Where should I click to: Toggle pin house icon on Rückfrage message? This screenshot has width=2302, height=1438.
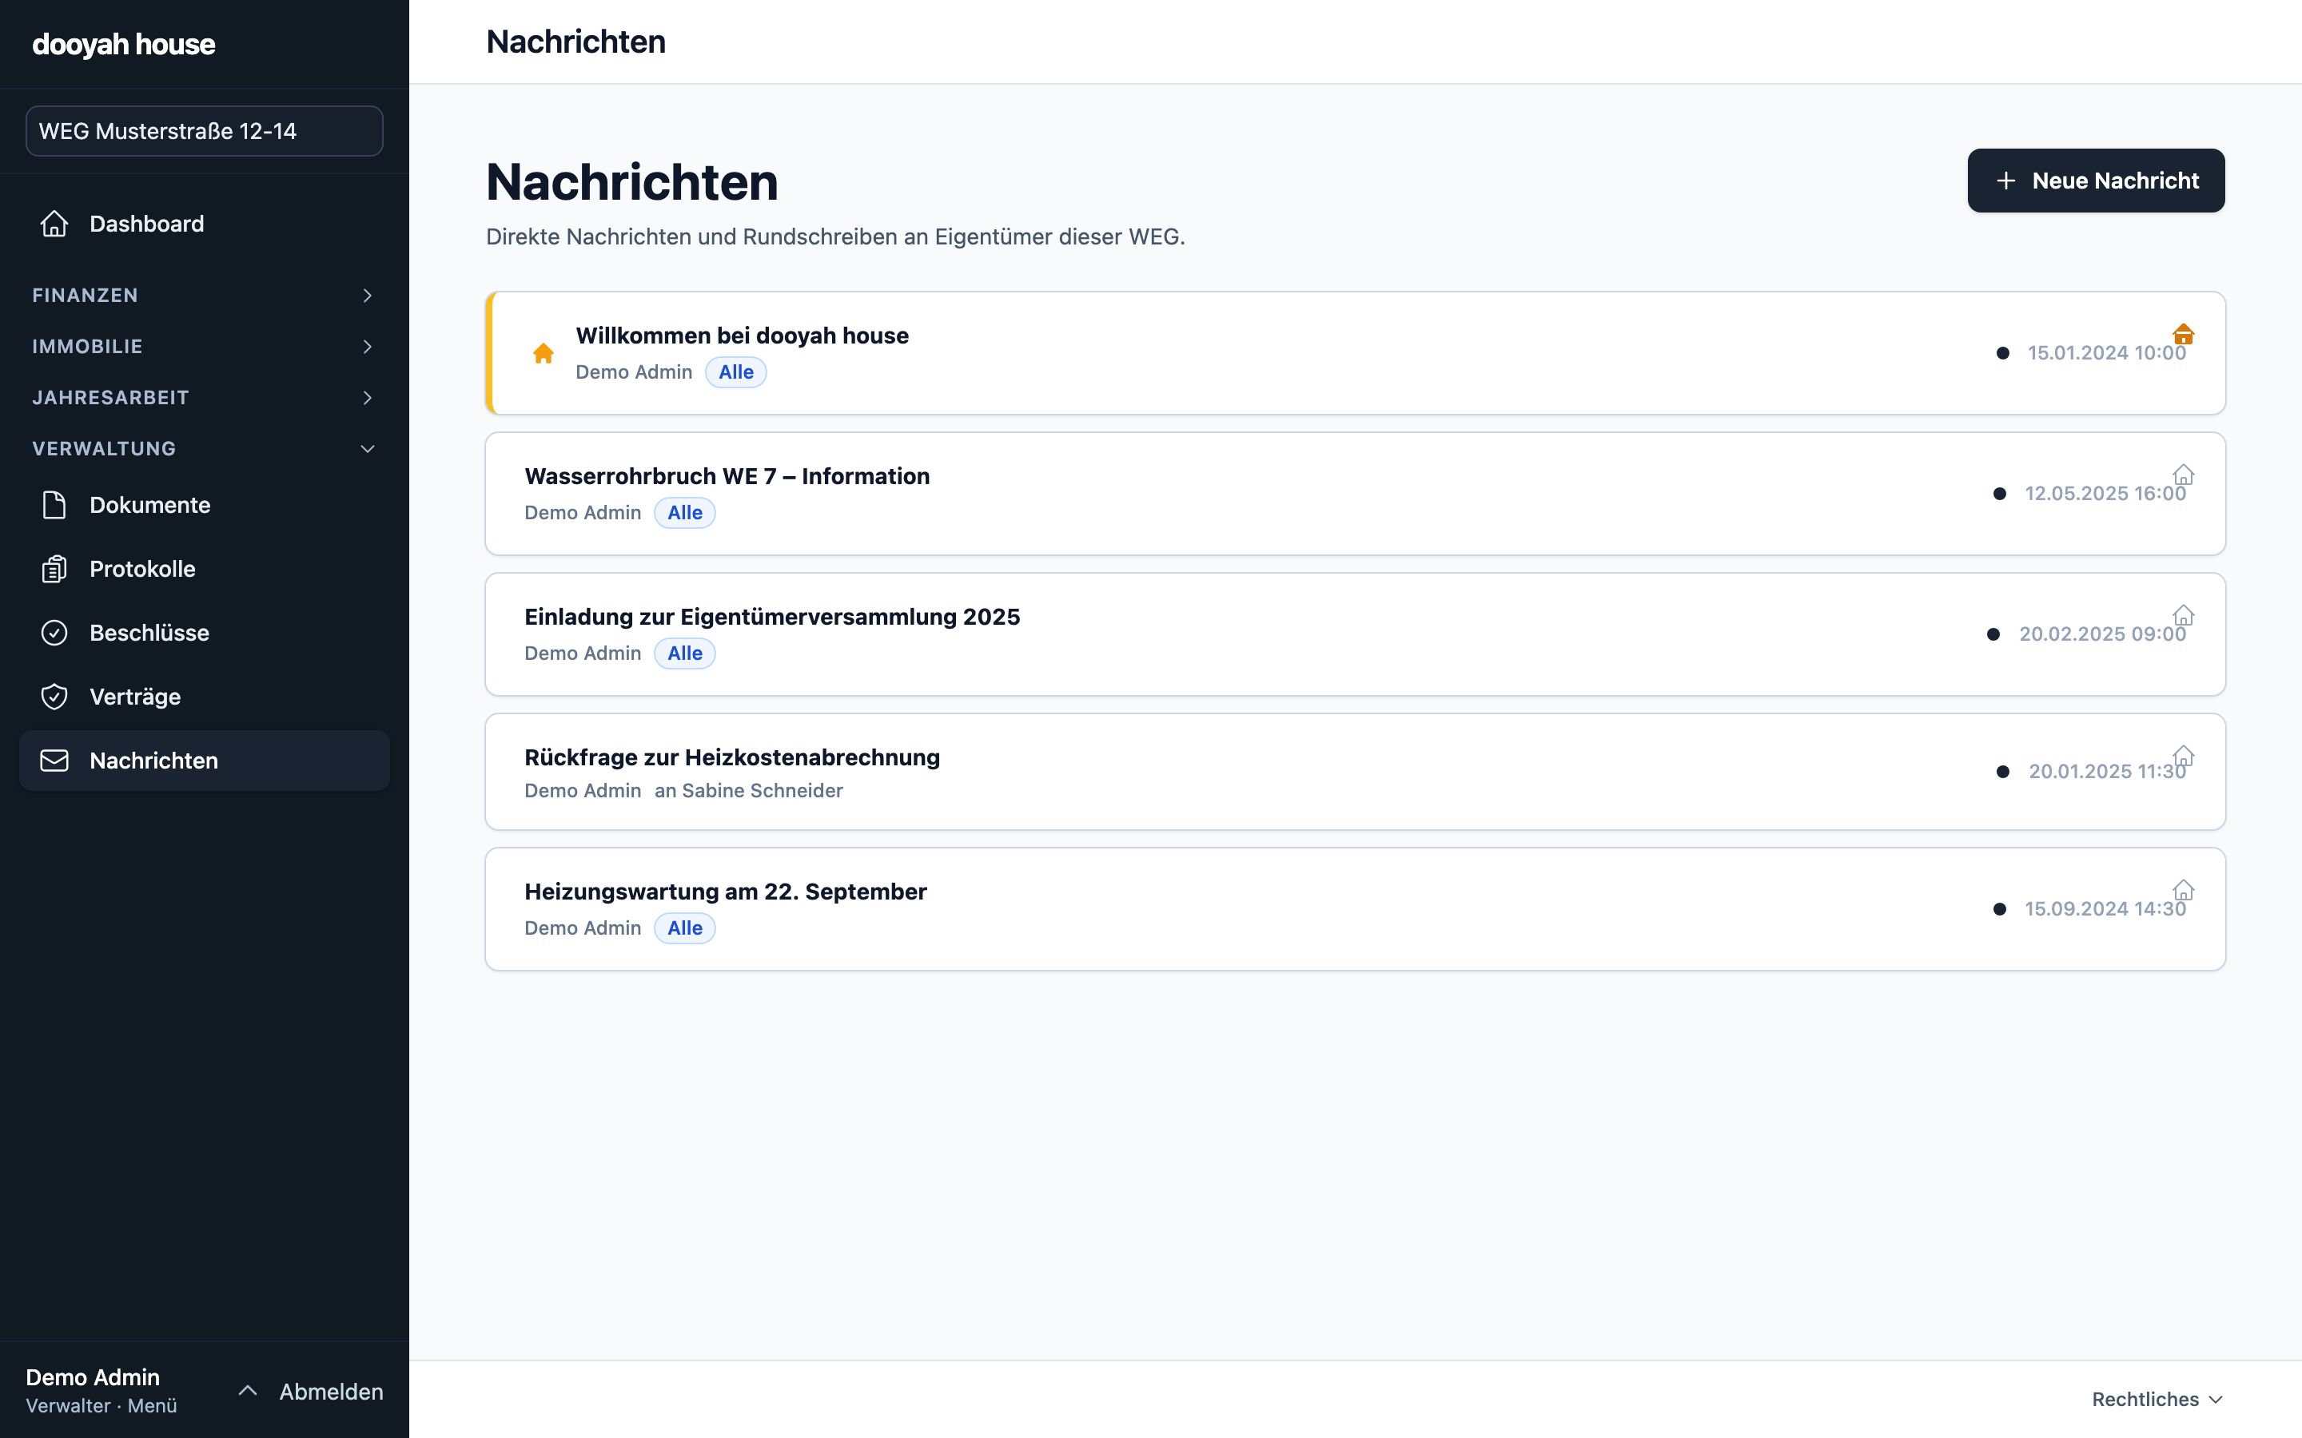2183,756
